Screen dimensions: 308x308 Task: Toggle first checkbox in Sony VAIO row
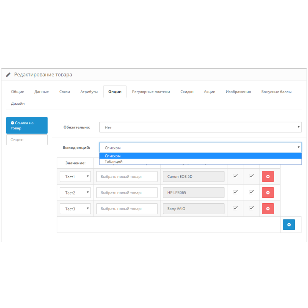click(x=235, y=208)
